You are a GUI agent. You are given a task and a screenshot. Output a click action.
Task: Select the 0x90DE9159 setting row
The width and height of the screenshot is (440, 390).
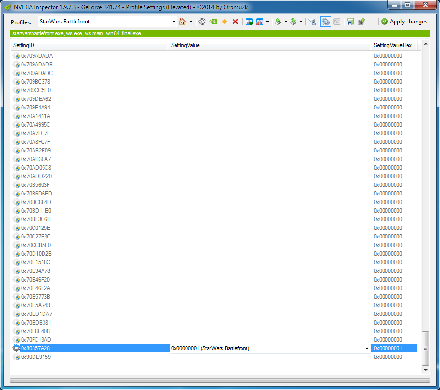click(215, 357)
